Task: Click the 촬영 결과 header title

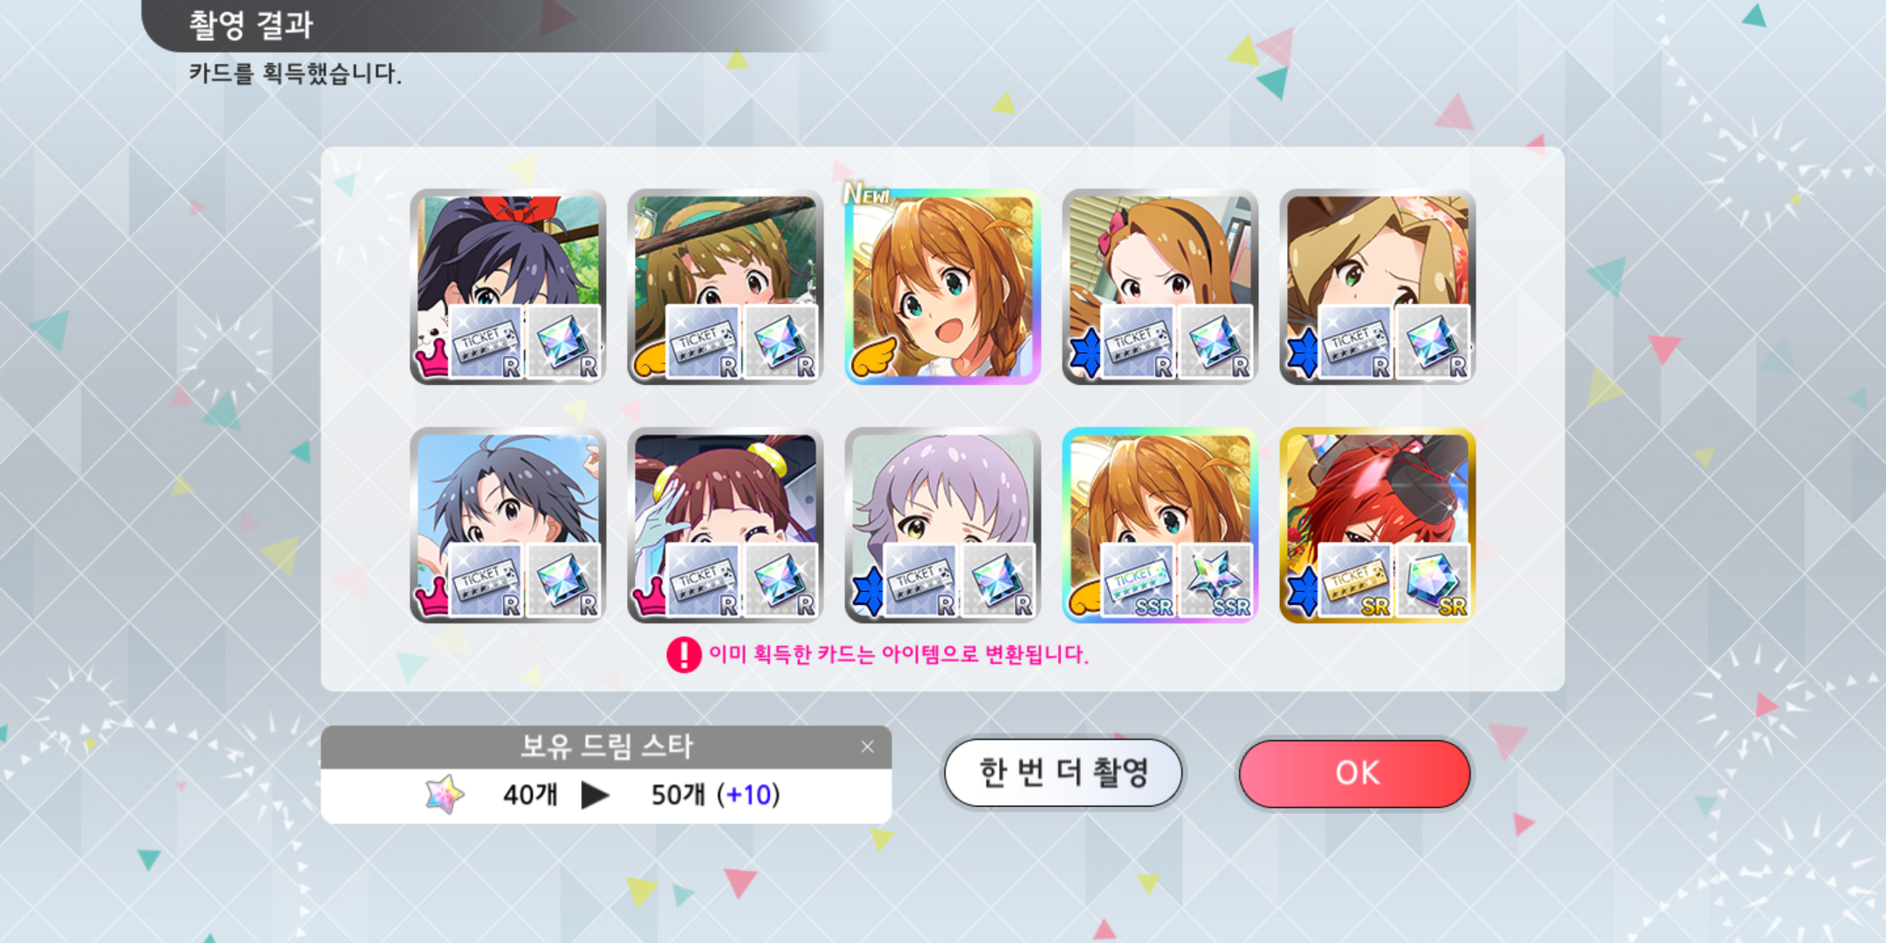Action: click(x=251, y=24)
